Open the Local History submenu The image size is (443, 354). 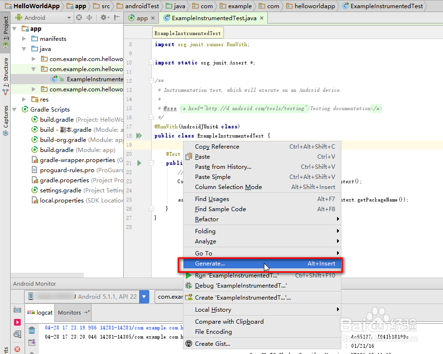[262, 310]
